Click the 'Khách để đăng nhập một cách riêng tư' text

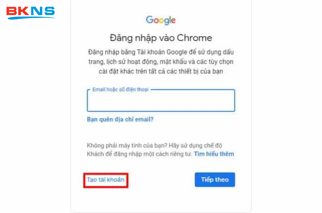point(139,154)
